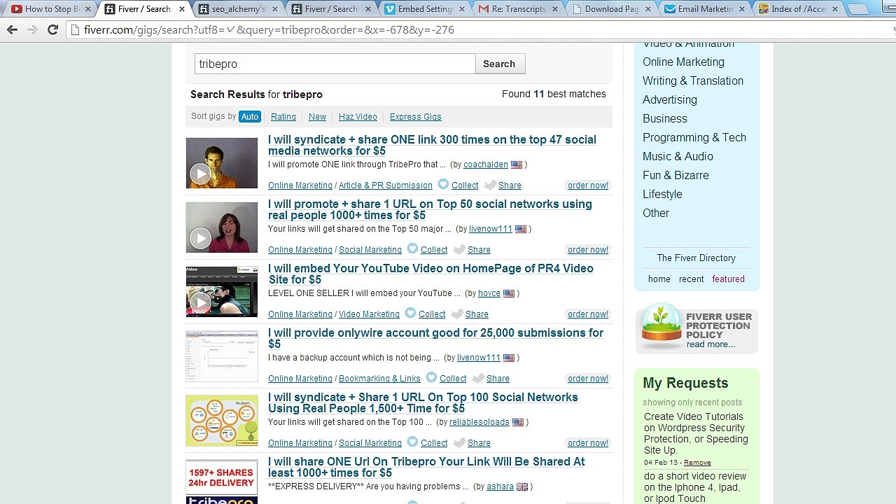Open the hoyce seller profile link
The image size is (896, 504).
click(489, 293)
